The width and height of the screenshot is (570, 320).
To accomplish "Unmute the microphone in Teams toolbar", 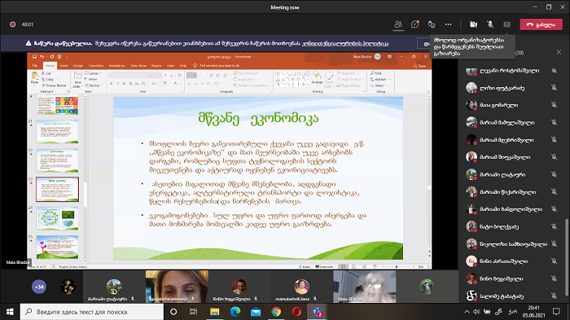I will [490, 24].
